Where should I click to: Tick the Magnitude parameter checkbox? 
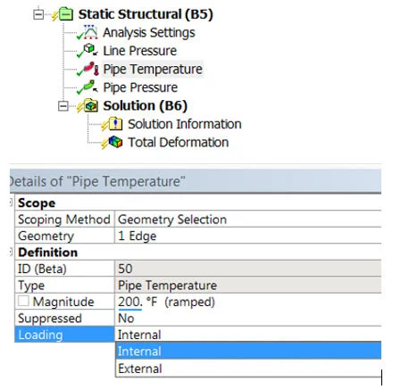[x=23, y=301]
